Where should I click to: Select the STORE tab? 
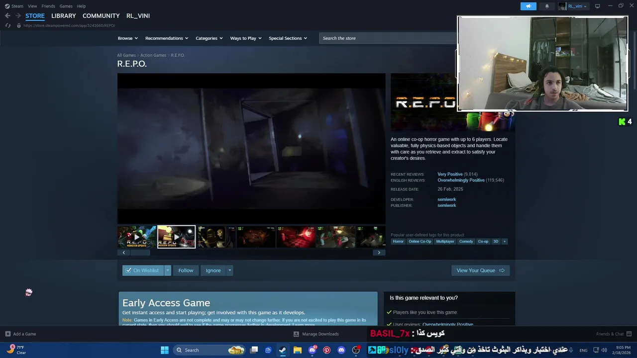click(35, 16)
